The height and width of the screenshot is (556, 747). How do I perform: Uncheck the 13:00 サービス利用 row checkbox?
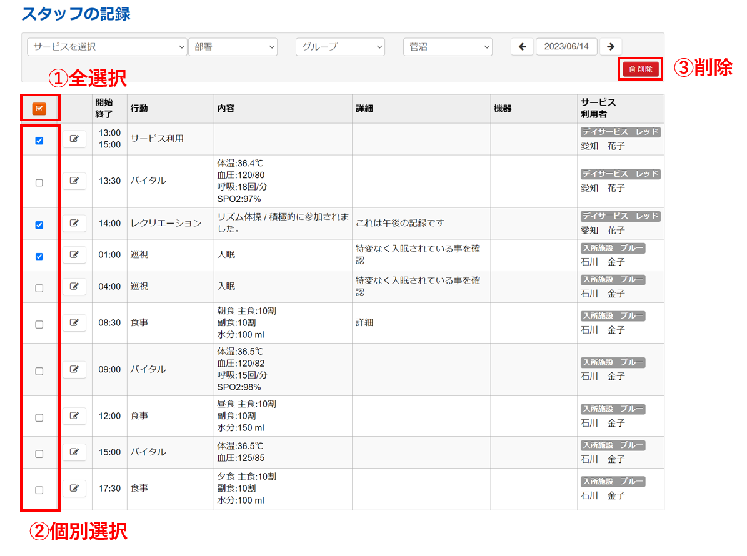[39, 141]
